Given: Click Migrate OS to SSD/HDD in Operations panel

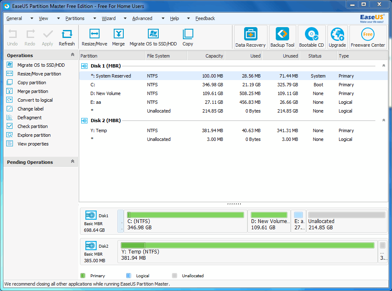Looking at the screenshot, I should [x=41, y=65].
